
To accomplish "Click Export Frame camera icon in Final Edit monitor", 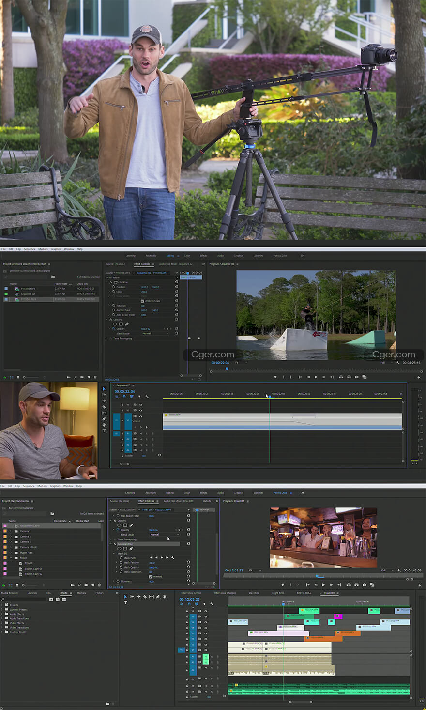I will (x=365, y=585).
